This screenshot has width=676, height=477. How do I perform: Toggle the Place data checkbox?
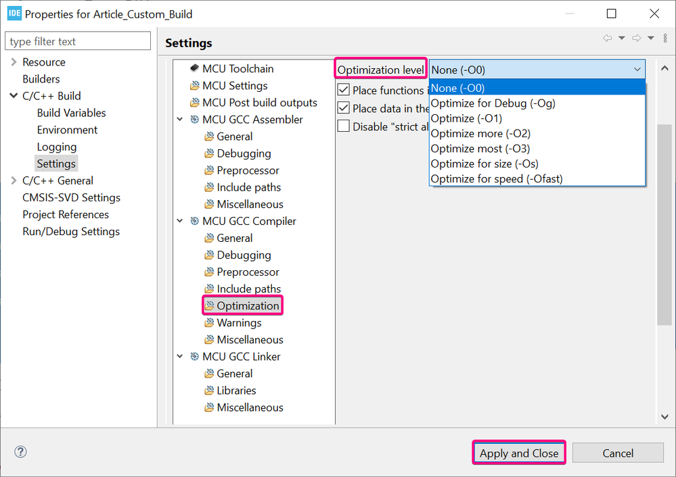tap(344, 108)
